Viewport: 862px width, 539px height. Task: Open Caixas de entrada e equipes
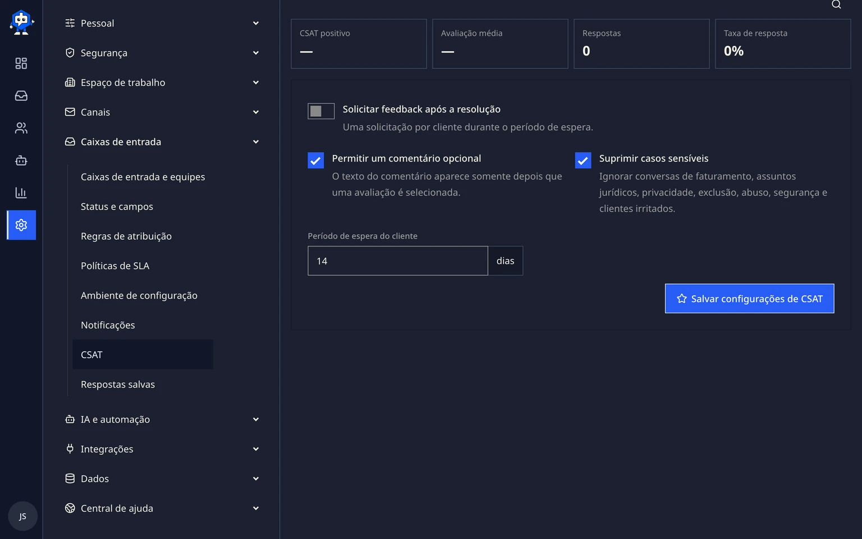[143, 177]
